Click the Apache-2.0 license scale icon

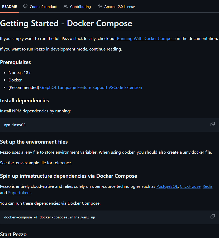[99, 7]
